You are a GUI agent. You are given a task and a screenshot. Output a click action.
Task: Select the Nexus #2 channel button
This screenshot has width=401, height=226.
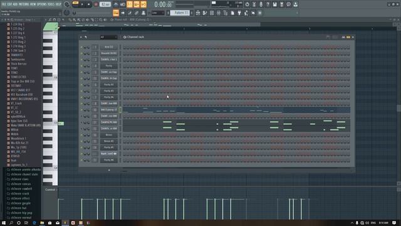coord(108,141)
